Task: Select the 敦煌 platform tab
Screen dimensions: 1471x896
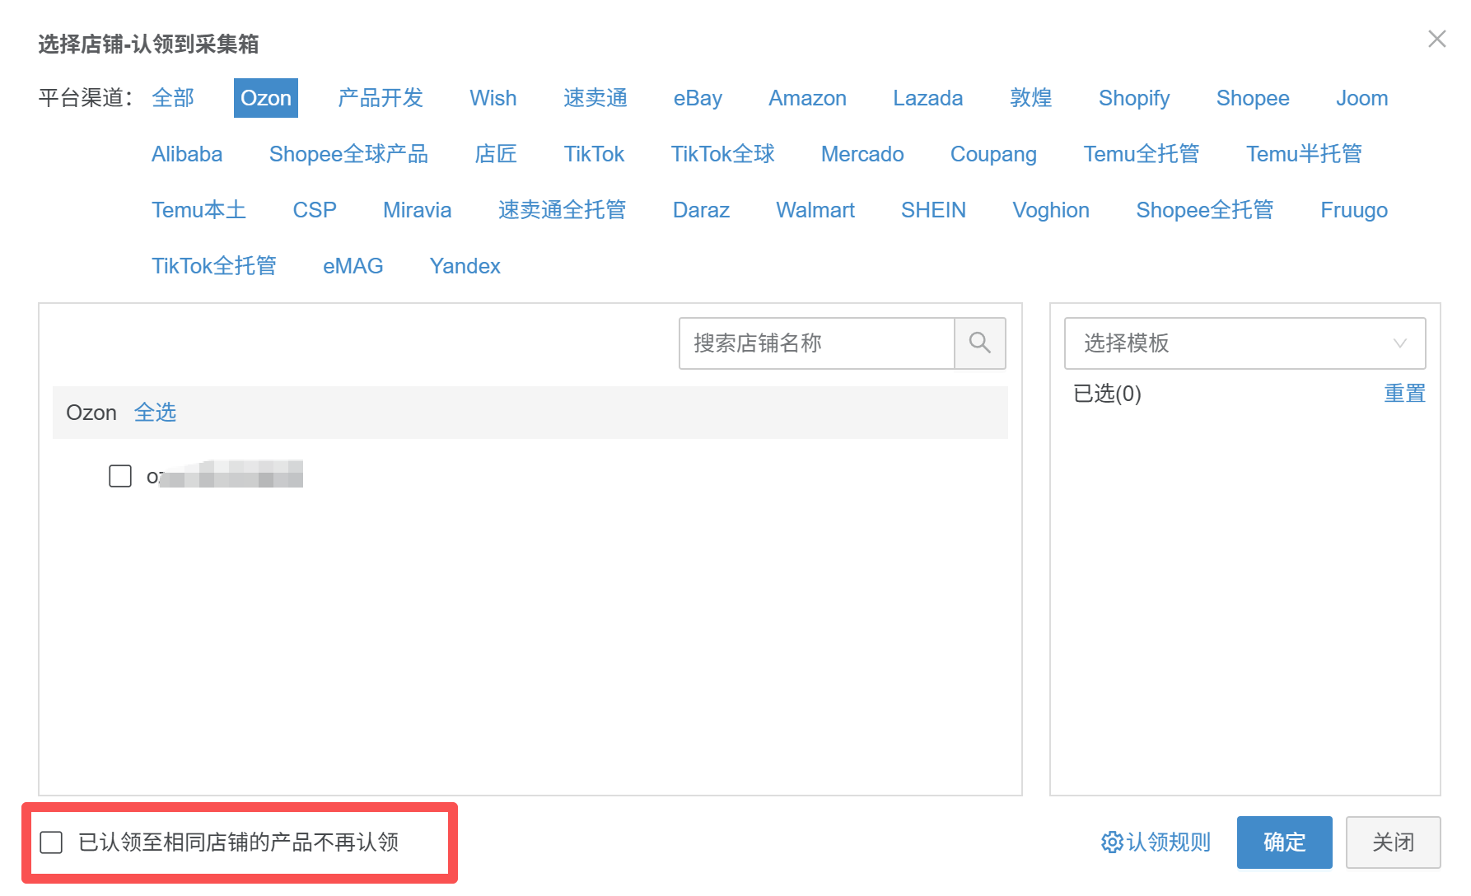Action: point(1031,98)
